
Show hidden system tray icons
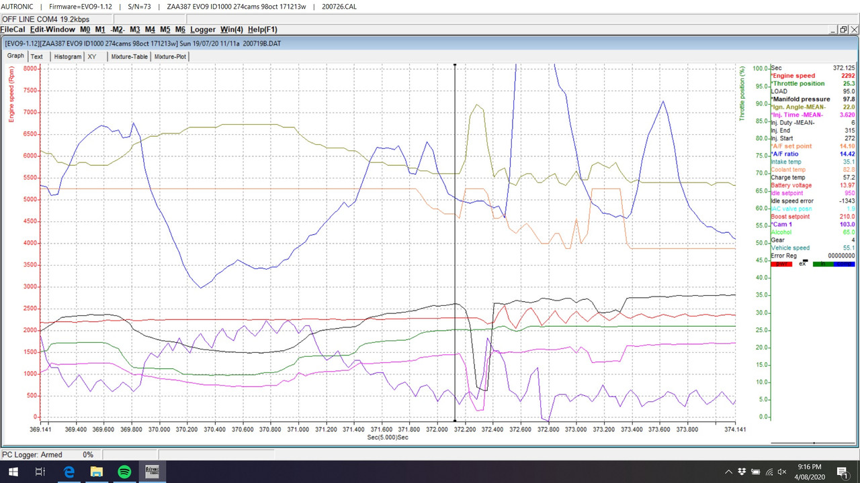tap(729, 472)
